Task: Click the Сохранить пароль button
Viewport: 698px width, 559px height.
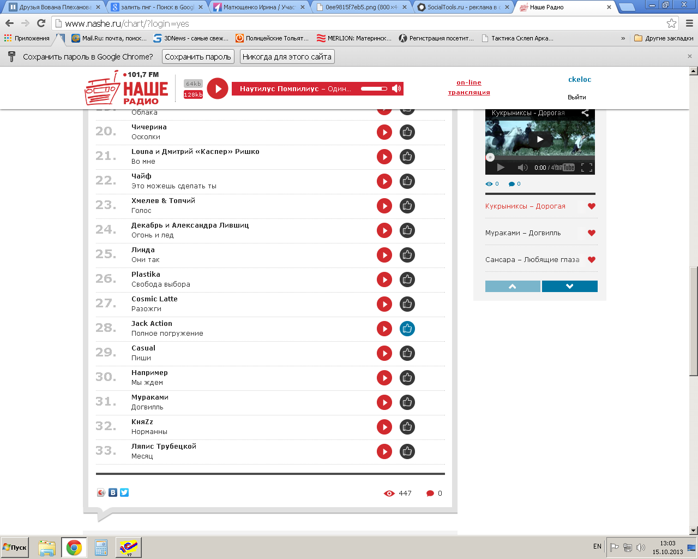Action: [198, 57]
